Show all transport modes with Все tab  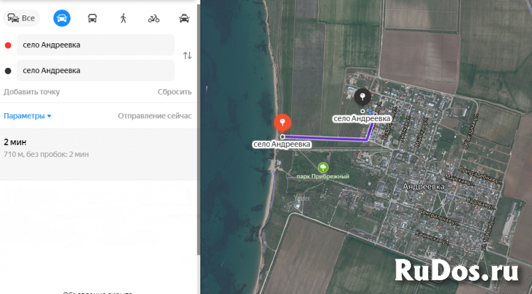[21, 19]
